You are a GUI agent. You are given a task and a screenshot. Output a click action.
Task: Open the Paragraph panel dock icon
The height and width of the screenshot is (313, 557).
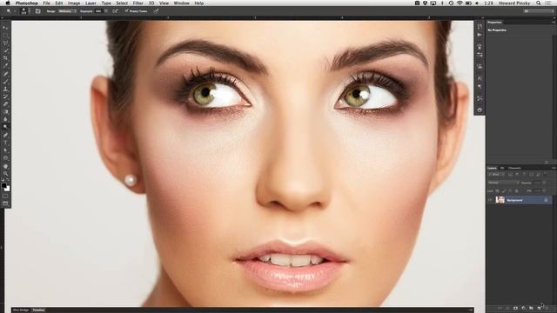[x=480, y=87]
